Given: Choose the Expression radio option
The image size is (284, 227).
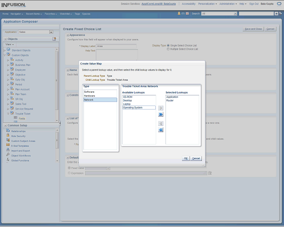Looking at the screenshot, I should tap(69, 173).
